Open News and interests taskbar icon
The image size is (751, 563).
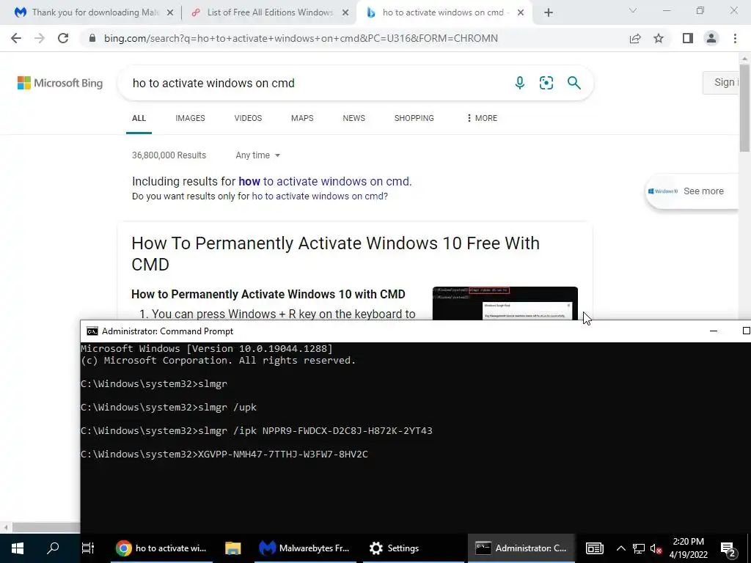point(594,548)
